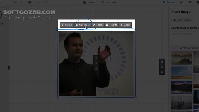
Task: Start presentation with Present button
Action: pos(169,2)
